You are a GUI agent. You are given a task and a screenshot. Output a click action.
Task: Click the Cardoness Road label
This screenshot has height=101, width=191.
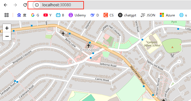pyautogui.click(x=27, y=91)
